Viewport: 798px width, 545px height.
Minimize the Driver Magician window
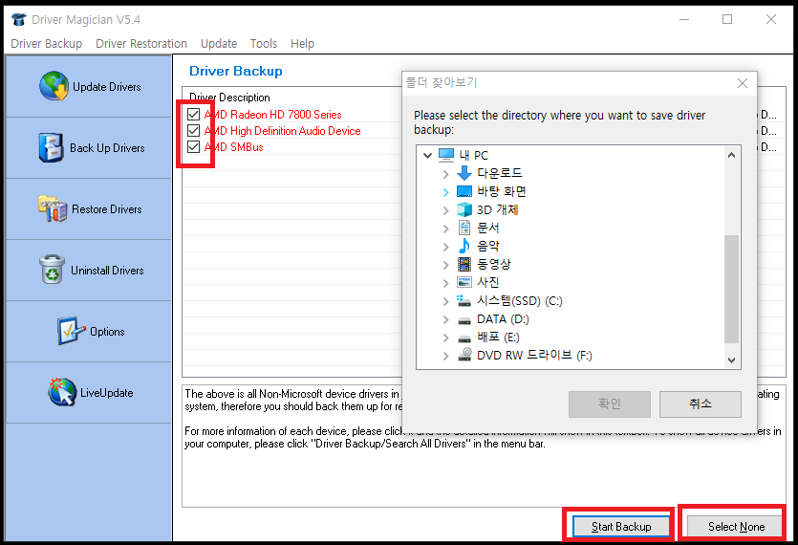click(x=684, y=19)
